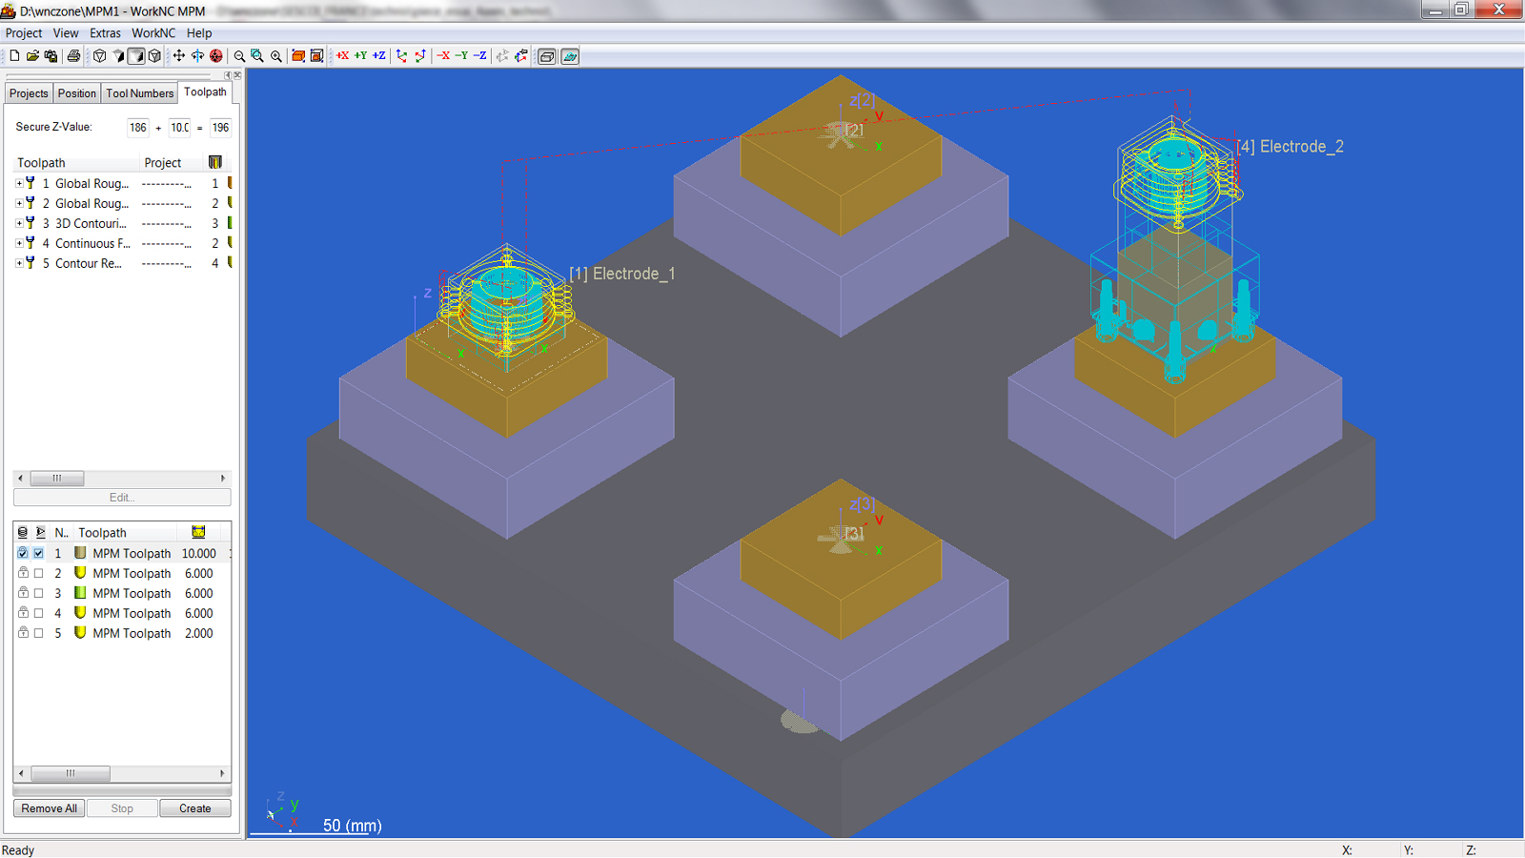Toggle the lock icon on toolpath 5
Image resolution: width=1525 pixels, height=858 pixels.
point(23,633)
